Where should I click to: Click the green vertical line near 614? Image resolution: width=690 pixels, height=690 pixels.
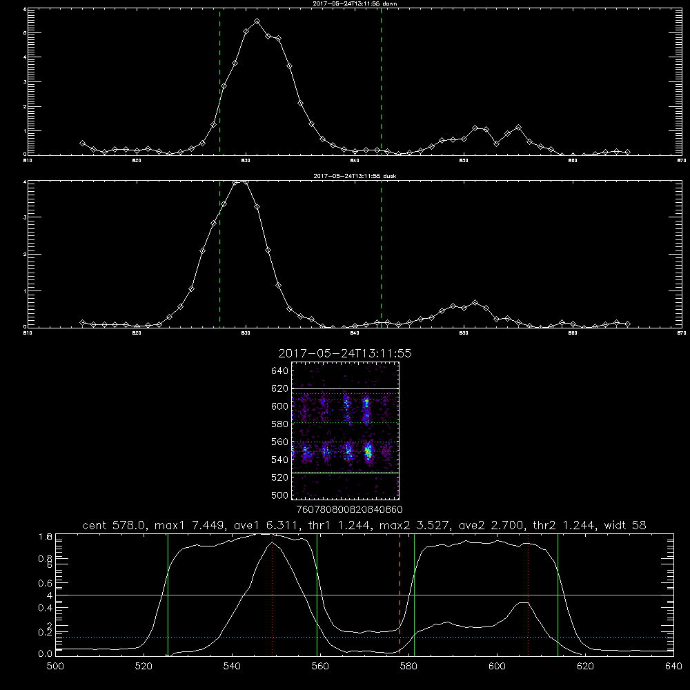(558, 594)
